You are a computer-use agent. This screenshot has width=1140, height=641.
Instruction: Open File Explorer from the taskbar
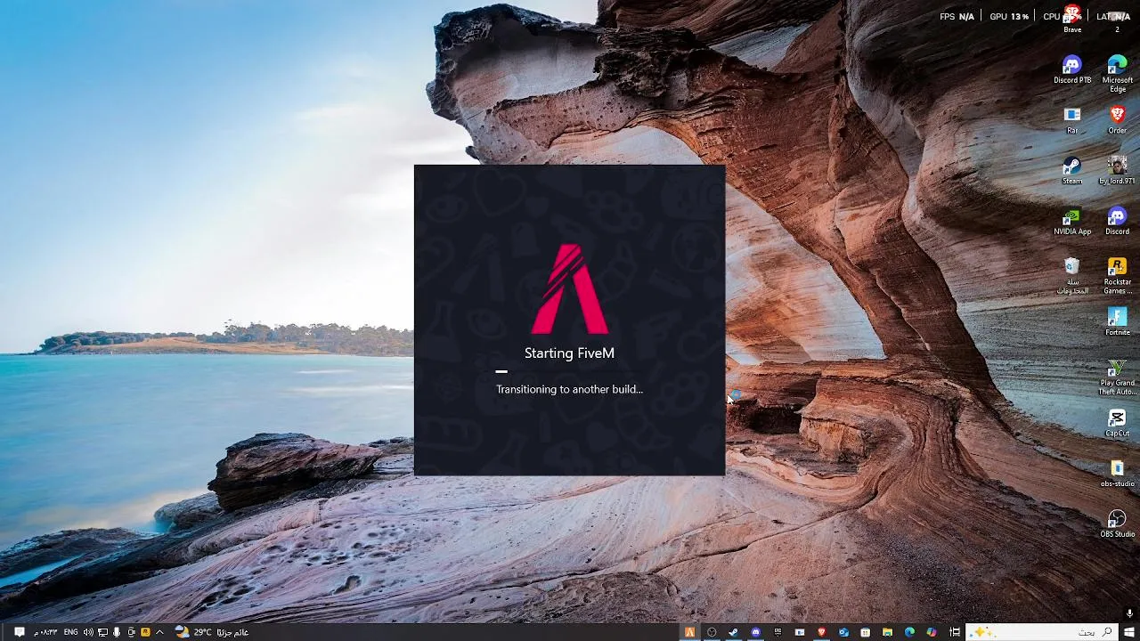tap(887, 632)
